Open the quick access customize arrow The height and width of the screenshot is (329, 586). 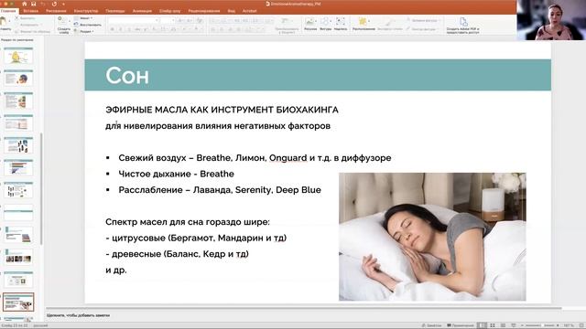tap(63, 4)
